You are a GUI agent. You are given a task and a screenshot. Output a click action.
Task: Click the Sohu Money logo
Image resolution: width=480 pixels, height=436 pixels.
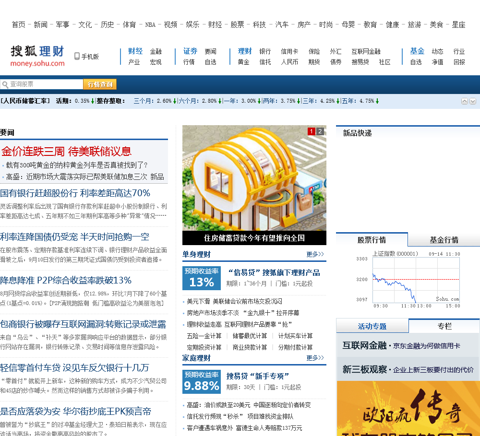[37, 56]
